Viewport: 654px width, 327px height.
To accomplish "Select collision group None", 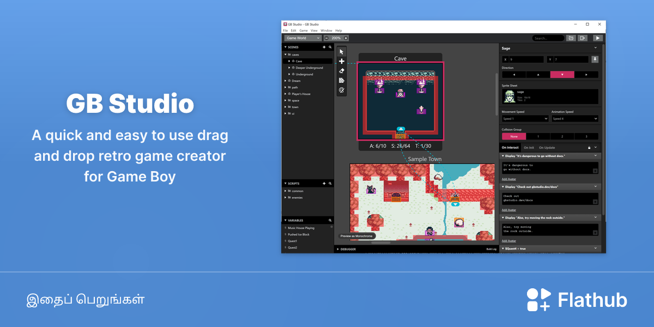I will pyautogui.click(x=514, y=136).
